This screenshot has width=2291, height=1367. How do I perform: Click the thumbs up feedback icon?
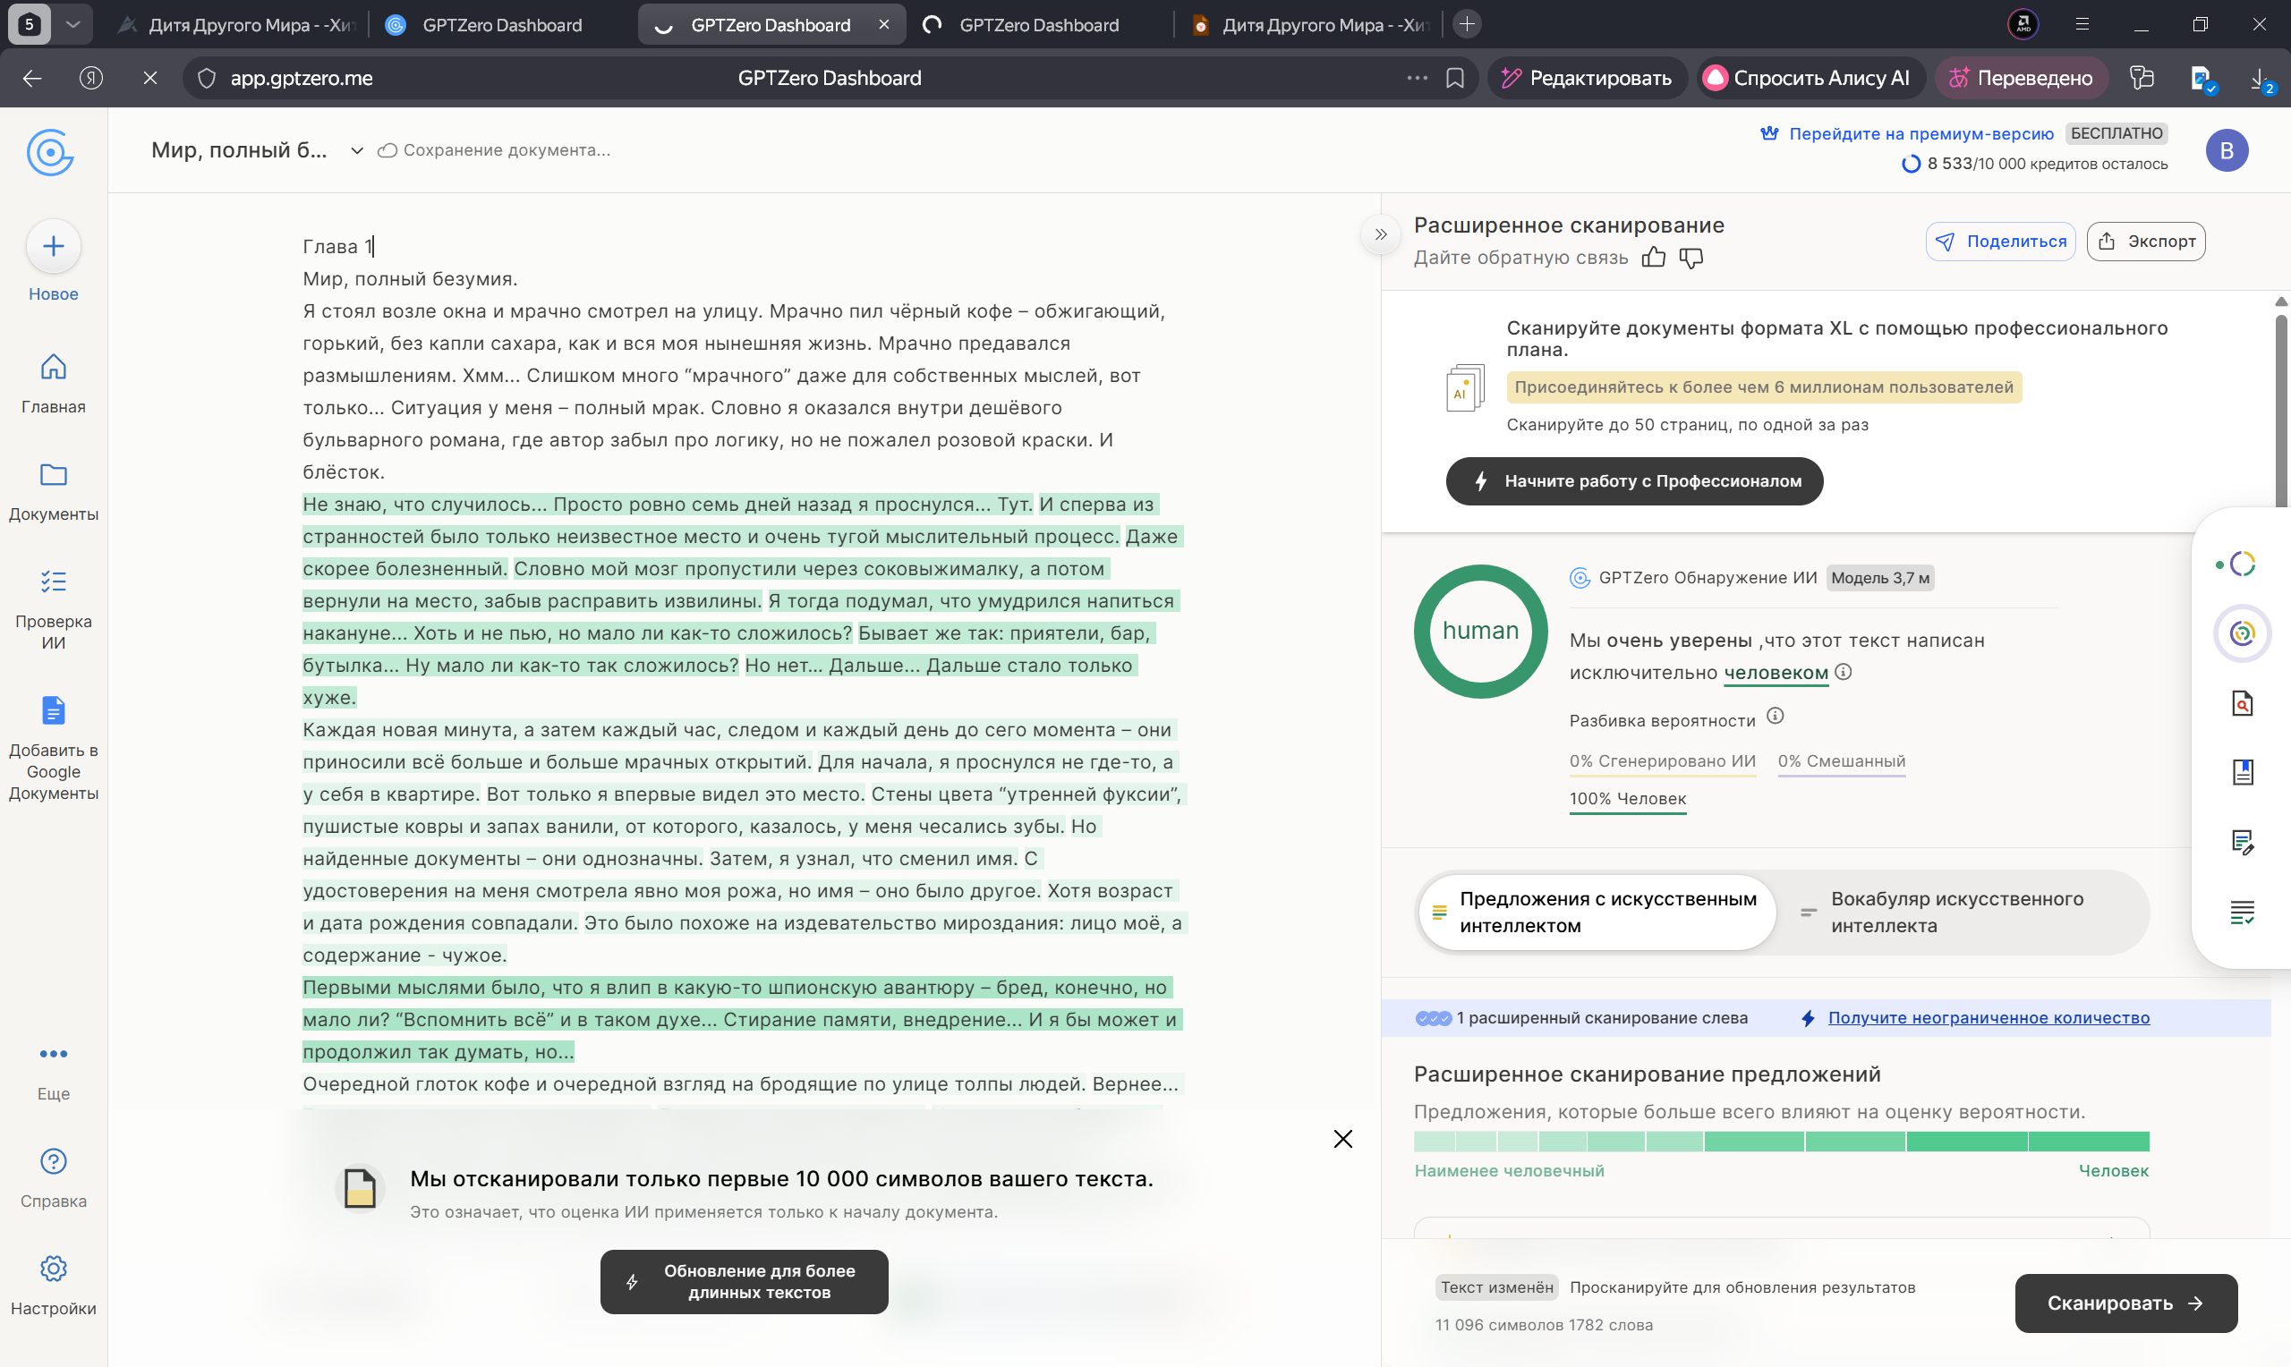(x=1653, y=258)
